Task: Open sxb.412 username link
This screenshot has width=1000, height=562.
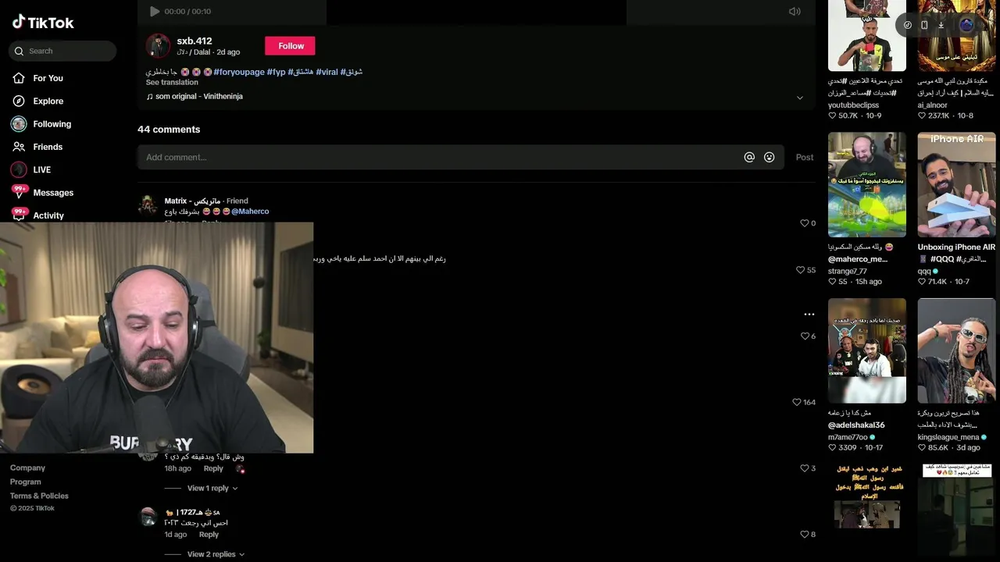Action: (x=195, y=41)
